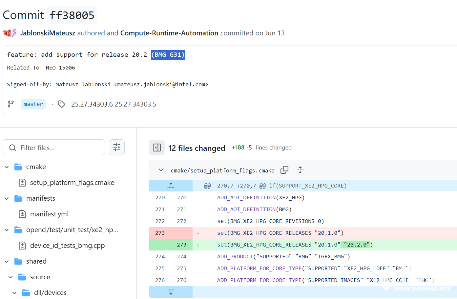Expand all lines of the diff
The image size is (457, 299).
[300, 170]
